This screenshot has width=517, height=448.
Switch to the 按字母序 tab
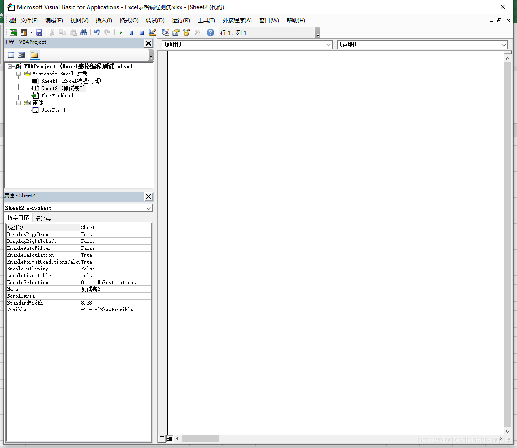(18, 218)
